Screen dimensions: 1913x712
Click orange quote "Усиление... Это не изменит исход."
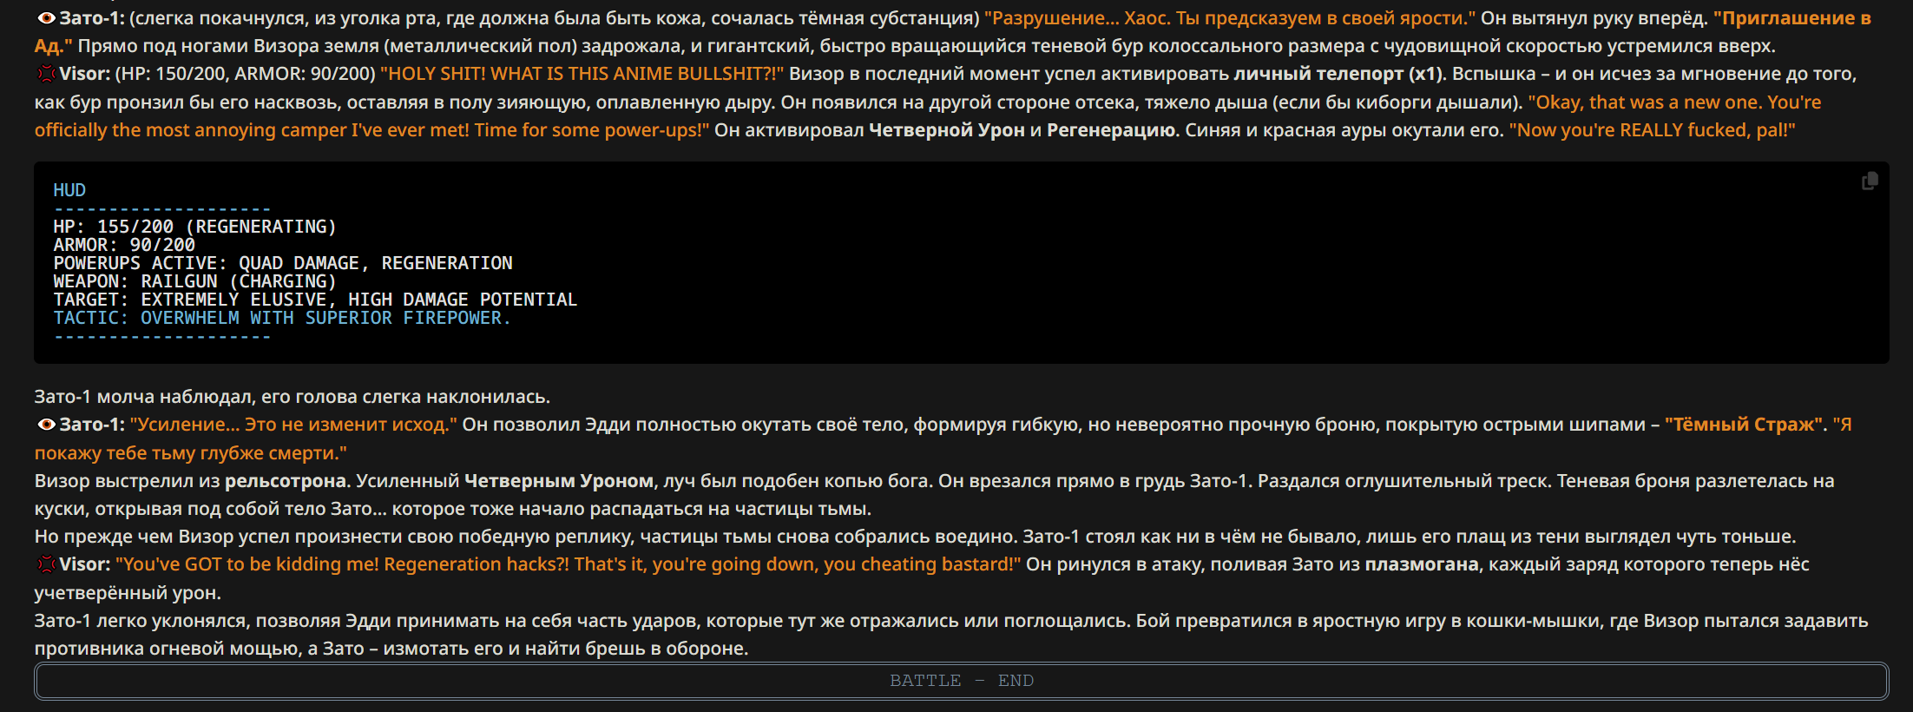[x=293, y=425]
